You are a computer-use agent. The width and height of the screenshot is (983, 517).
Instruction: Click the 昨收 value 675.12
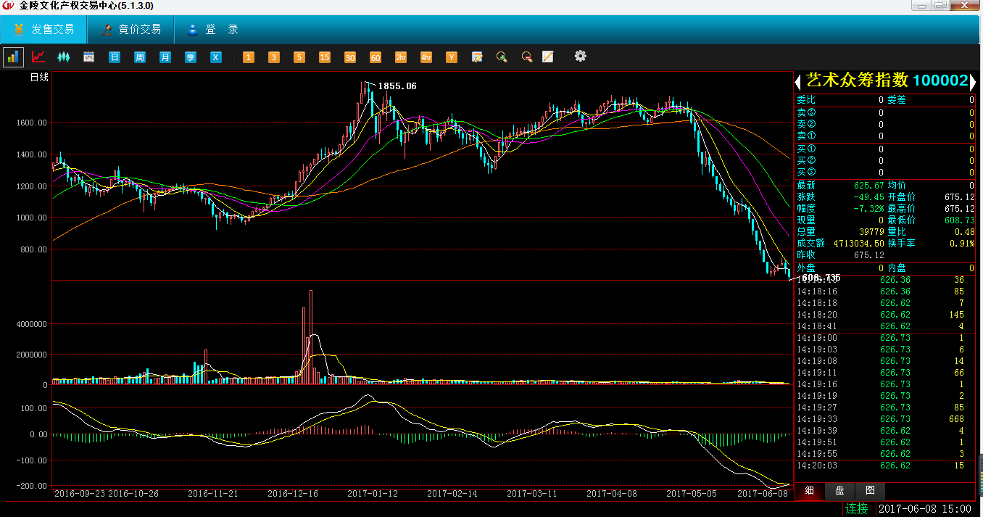tap(868, 255)
